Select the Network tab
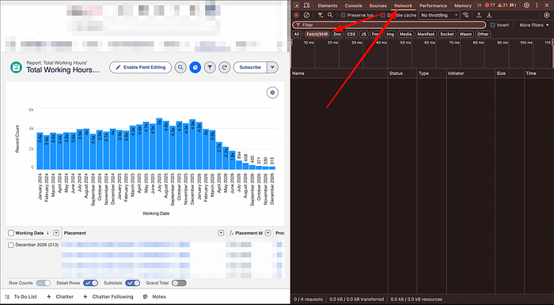 (x=403, y=6)
